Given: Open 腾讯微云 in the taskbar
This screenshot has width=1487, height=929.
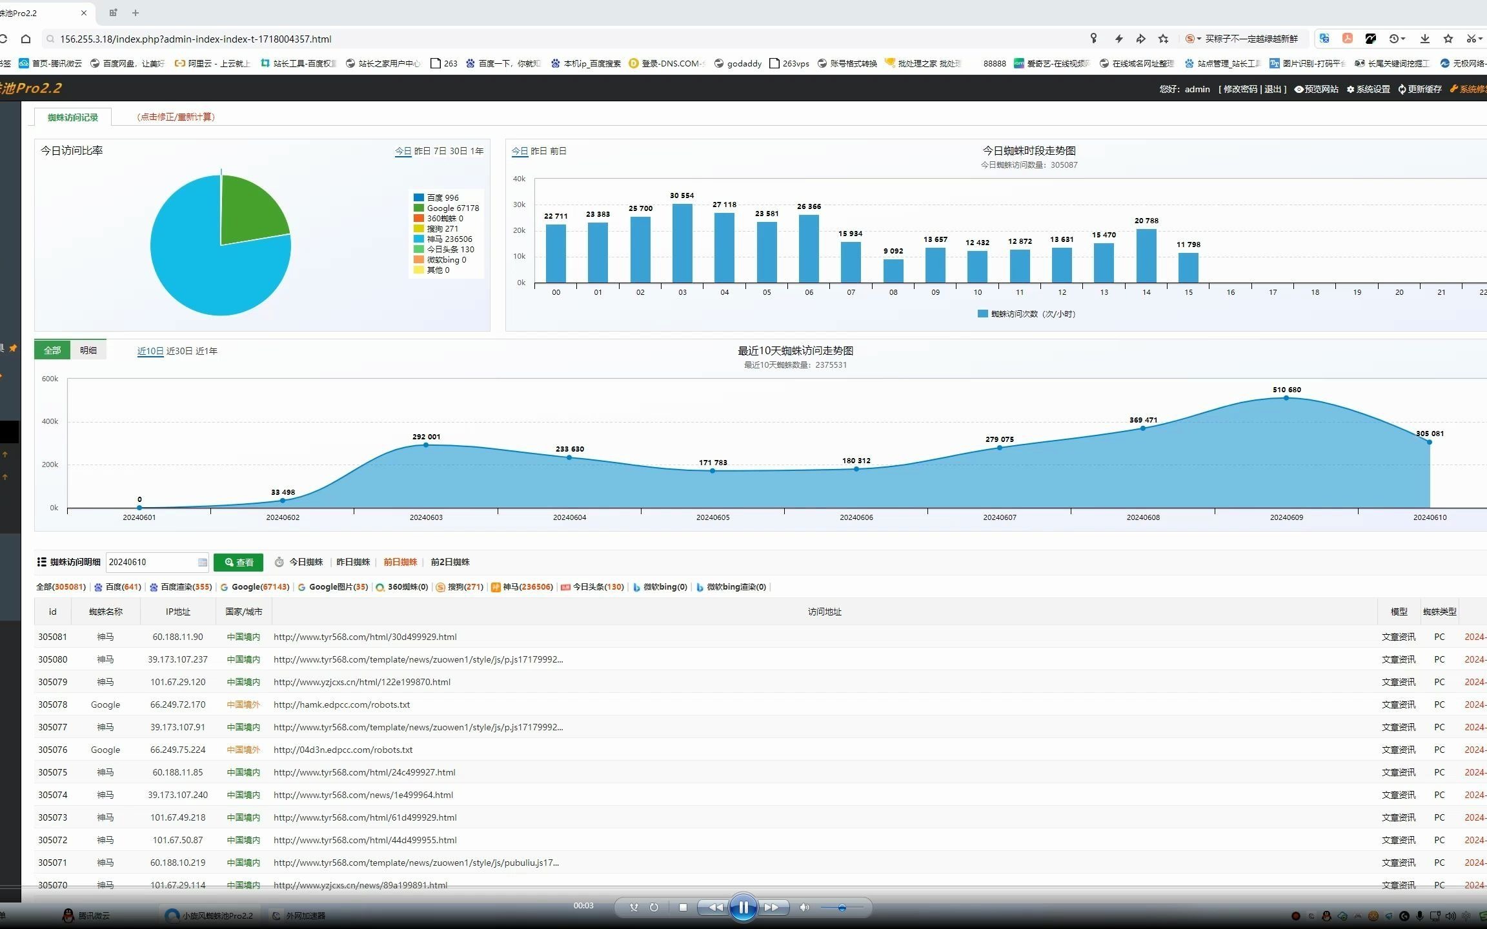Looking at the screenshot, I should click(86, 915).
